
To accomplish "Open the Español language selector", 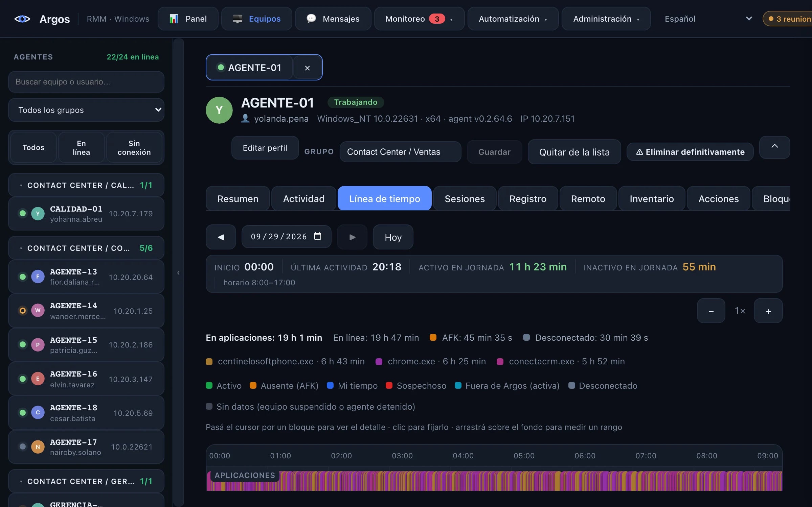I will pyautogui.click(x=708, y=19).
